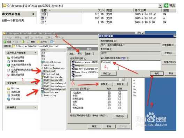Click Move selected items task icon
184x138 pixels.
click(x=8, y=58)
